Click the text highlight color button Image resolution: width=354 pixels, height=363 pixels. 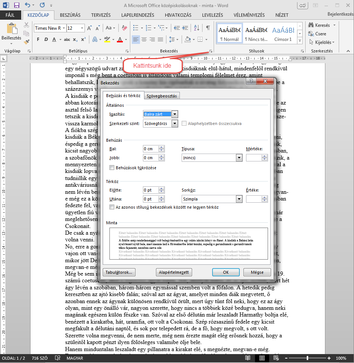[107, 39]
